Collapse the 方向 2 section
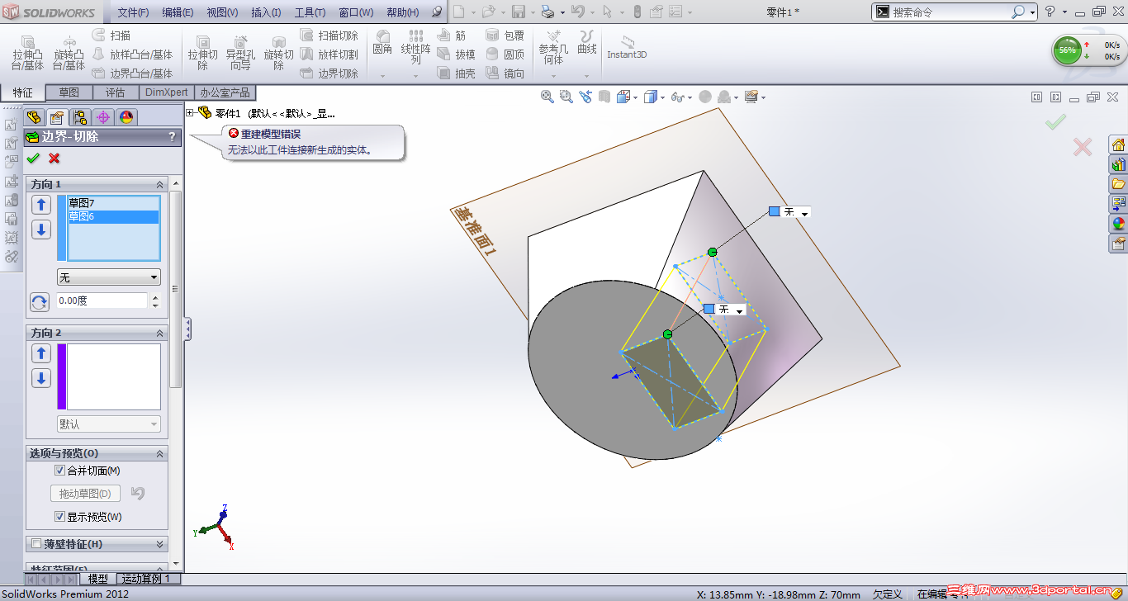 point(159,333)
